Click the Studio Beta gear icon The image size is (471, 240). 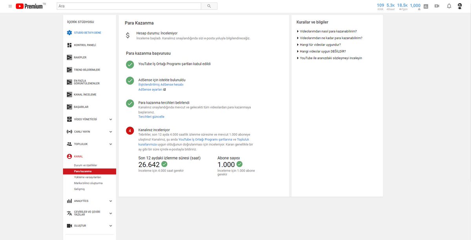69,33
